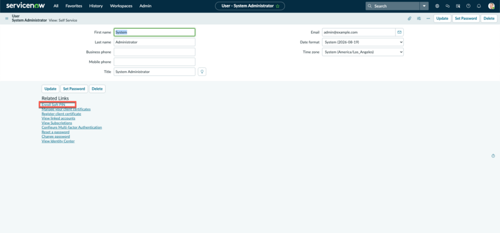Open the Admin menu

point(146,6)
